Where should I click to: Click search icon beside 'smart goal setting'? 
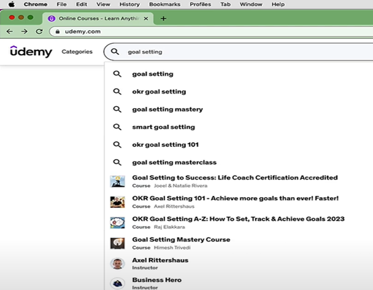point(117,127)
